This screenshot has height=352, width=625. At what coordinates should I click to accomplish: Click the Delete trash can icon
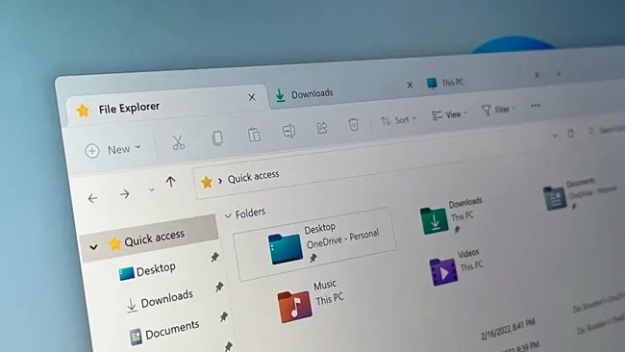click(x=353, y=124)
